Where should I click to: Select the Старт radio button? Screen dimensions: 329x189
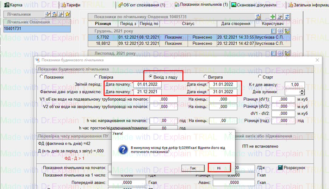click(x=260, y=77)
